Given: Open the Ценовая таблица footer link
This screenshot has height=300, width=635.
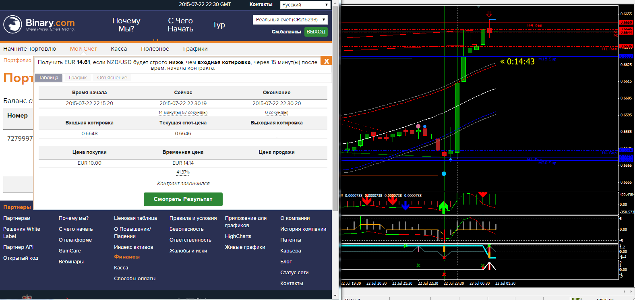Looking at the screenshot, I should coord(135,218).
